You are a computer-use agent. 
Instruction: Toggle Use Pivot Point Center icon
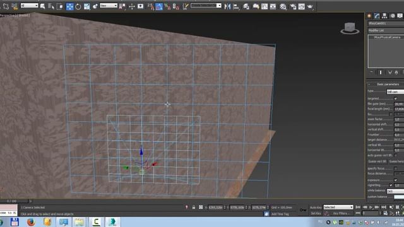click(122, 6)
